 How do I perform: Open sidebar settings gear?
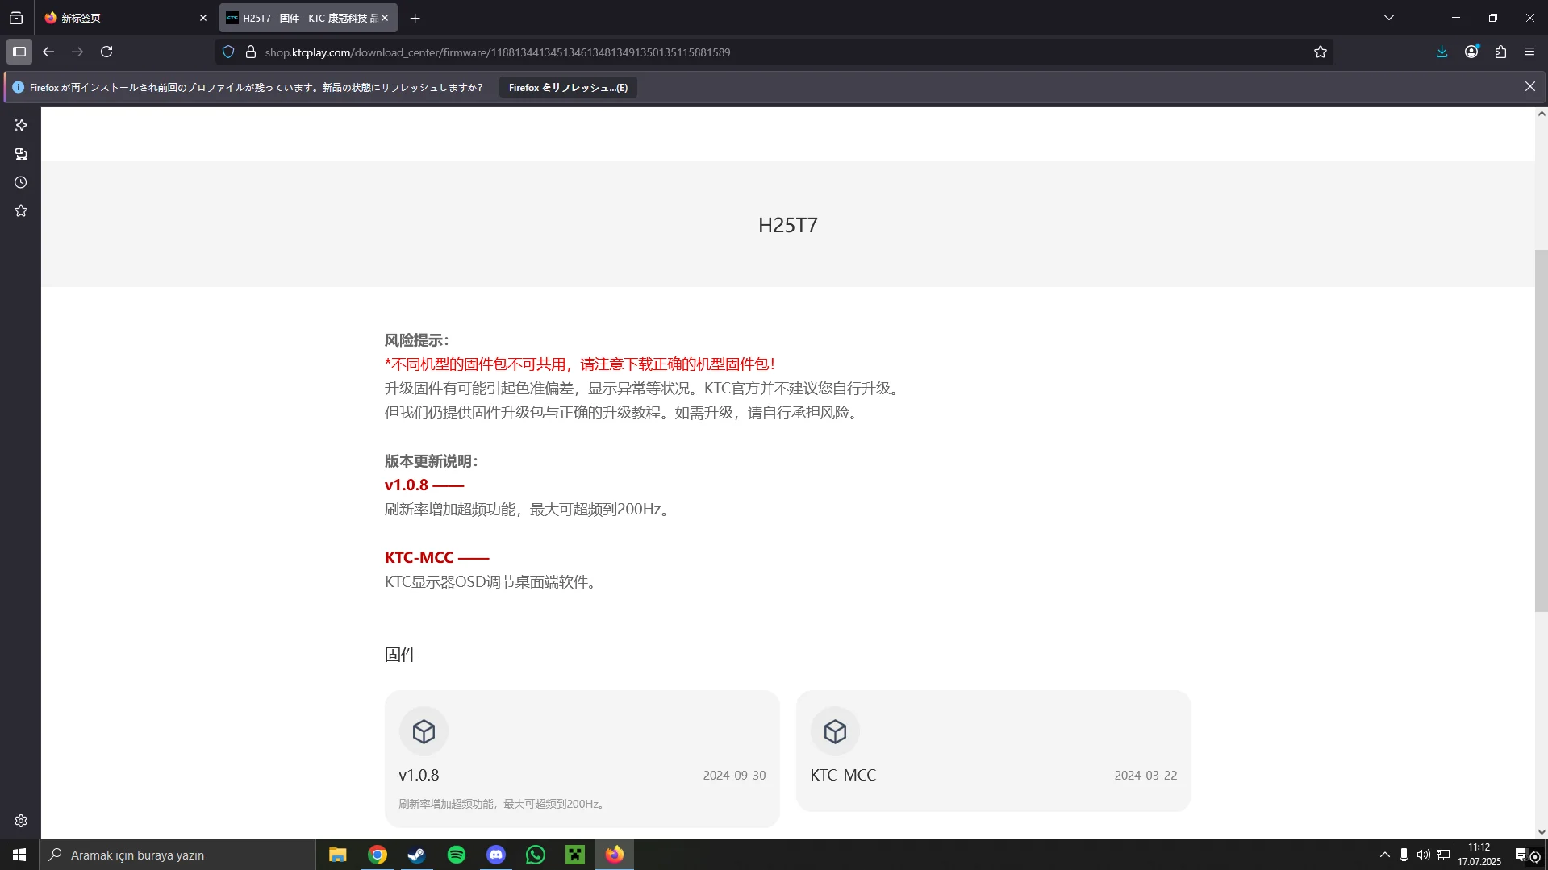click(x=21, y=821)
